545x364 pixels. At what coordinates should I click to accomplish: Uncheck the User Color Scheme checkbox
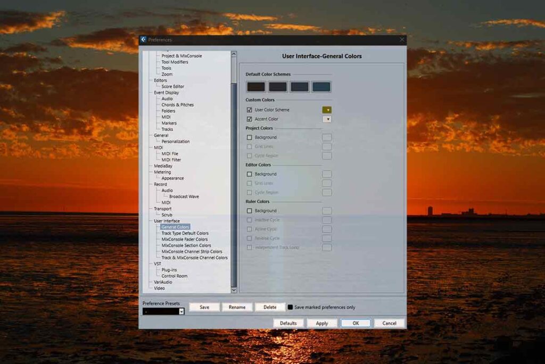point(249,110)
